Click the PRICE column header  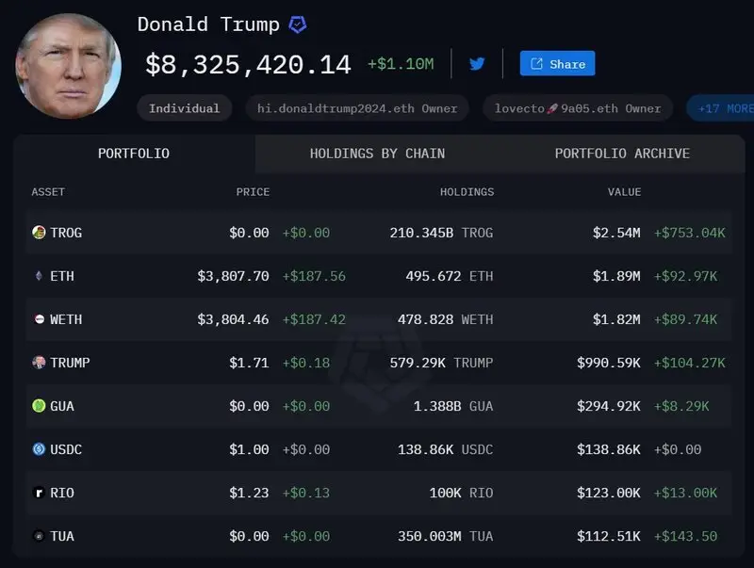pos(253,192)
